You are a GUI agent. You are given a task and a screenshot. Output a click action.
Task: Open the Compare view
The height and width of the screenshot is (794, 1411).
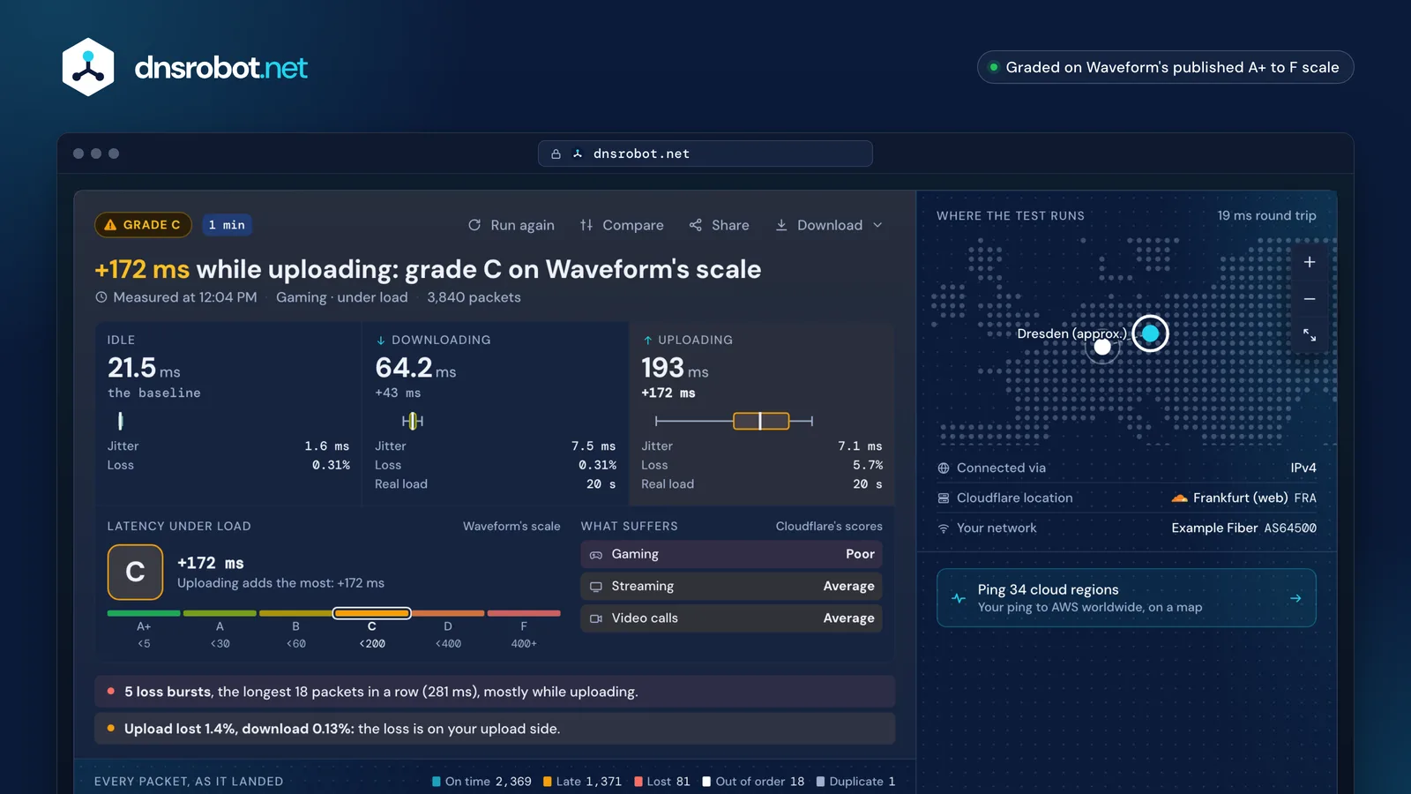pyautogui.click(x=622, y=225)
